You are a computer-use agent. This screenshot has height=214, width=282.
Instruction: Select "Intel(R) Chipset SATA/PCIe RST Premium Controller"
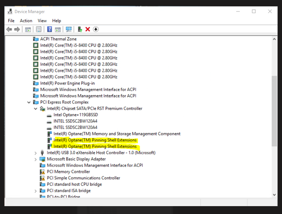[94, 109]
